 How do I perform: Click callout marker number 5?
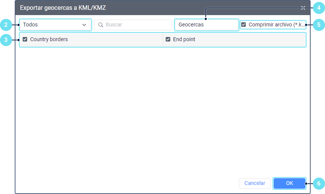click(319, 25)
